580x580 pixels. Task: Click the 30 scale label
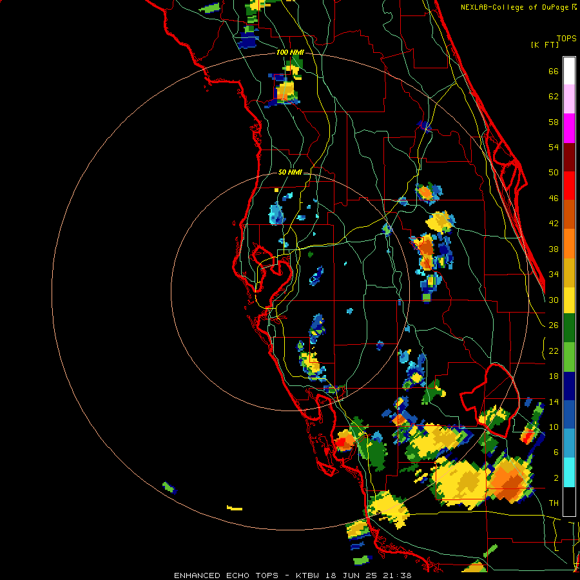(x=554, y=300)
